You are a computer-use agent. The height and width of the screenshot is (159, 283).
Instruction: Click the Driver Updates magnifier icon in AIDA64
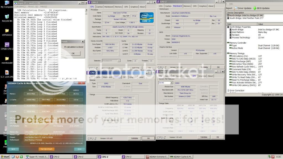point(235,8)
